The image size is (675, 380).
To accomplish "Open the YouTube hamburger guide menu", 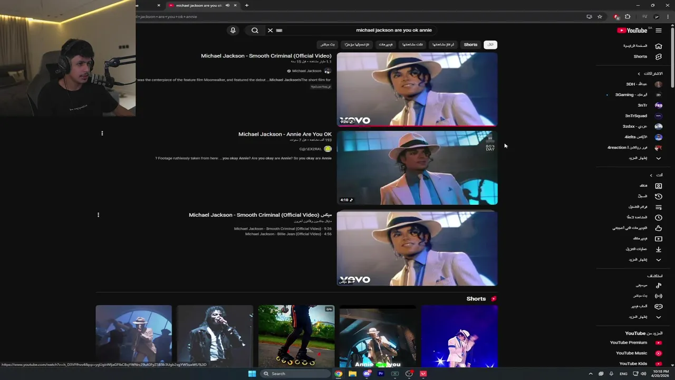I will [x=659, y=31].
